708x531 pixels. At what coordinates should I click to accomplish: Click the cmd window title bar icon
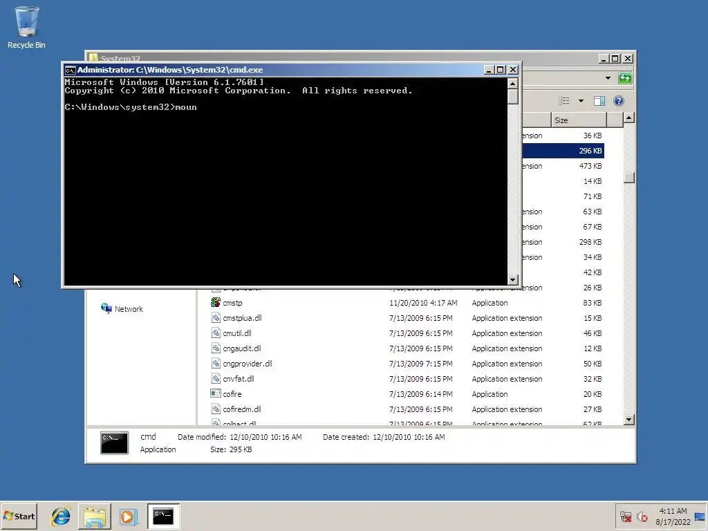(70, 70)
